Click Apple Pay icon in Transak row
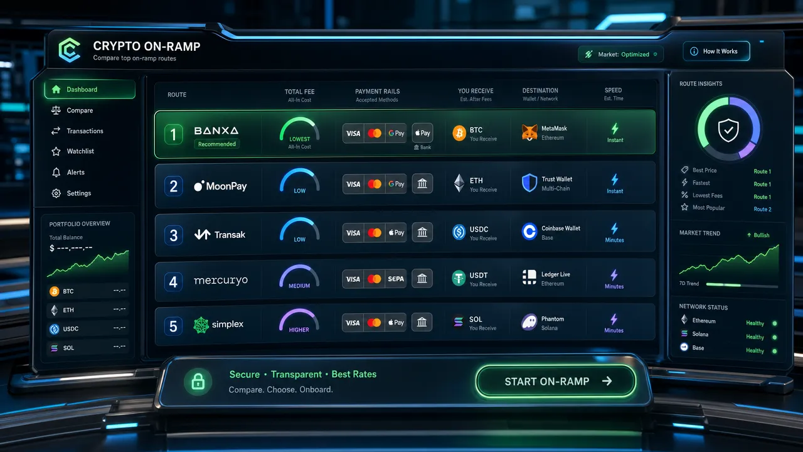The width and height of the screenshot is (803, 452). point(396,233)
